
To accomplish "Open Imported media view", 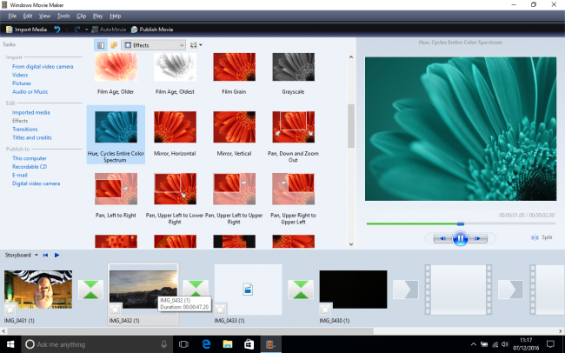I will (x=31, y=112).
